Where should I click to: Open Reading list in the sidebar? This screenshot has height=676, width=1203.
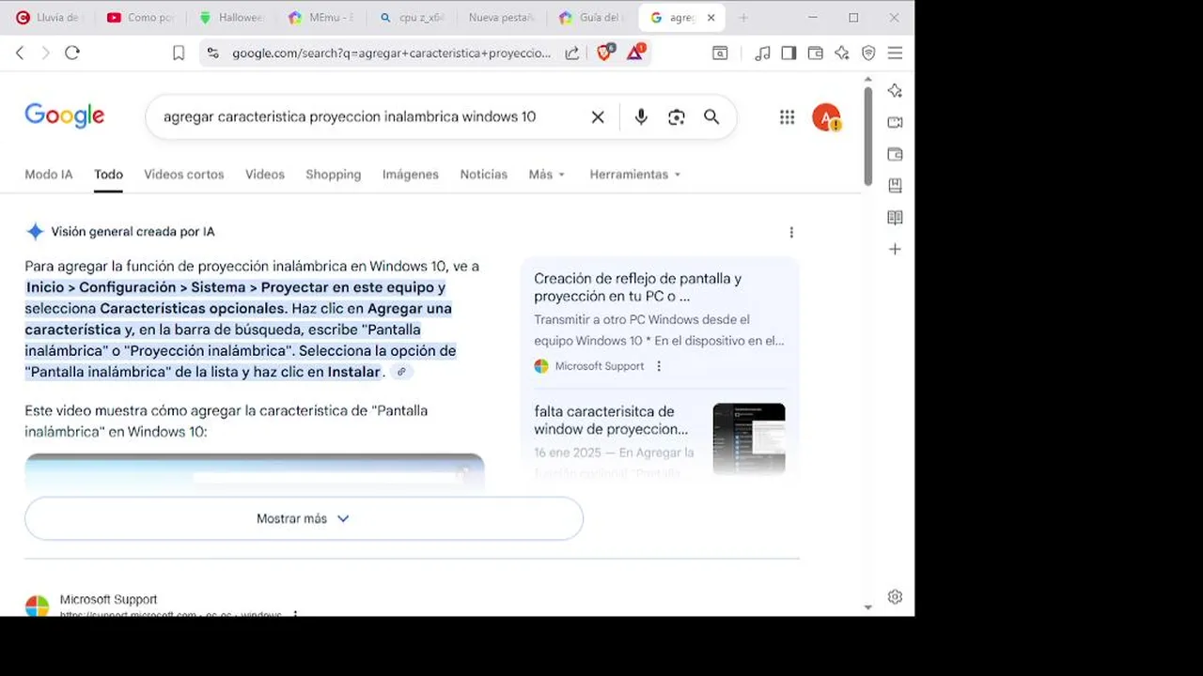(895, 218)
